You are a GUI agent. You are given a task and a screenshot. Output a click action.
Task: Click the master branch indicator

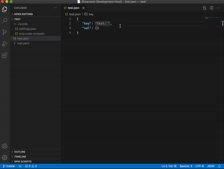point(9,166)
